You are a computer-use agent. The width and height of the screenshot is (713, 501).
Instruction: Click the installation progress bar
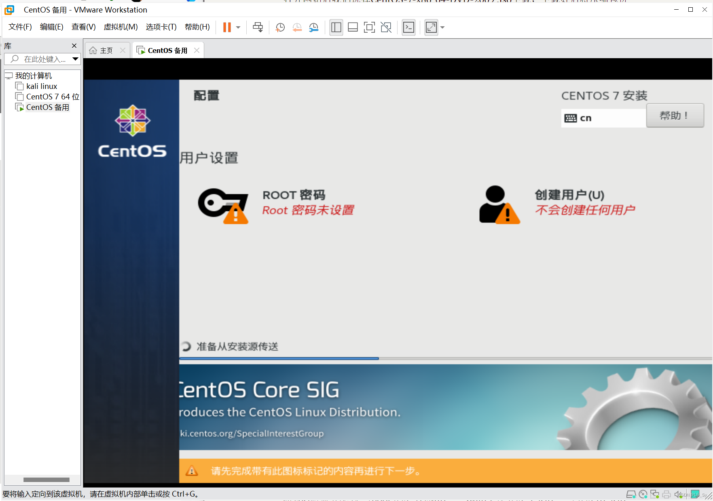point(446,358)
